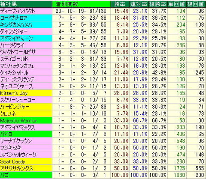Select the アドマイヤマックス sire name
This screenshot has height=179, width=206.
click(x=18, y=128)
